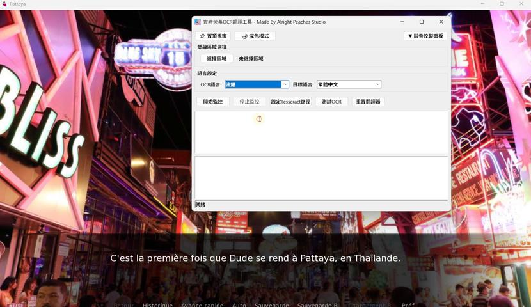Click 選擇區域 to pick a screen region
The height and width of the screenshot is (307, 531).
[216, 59]
